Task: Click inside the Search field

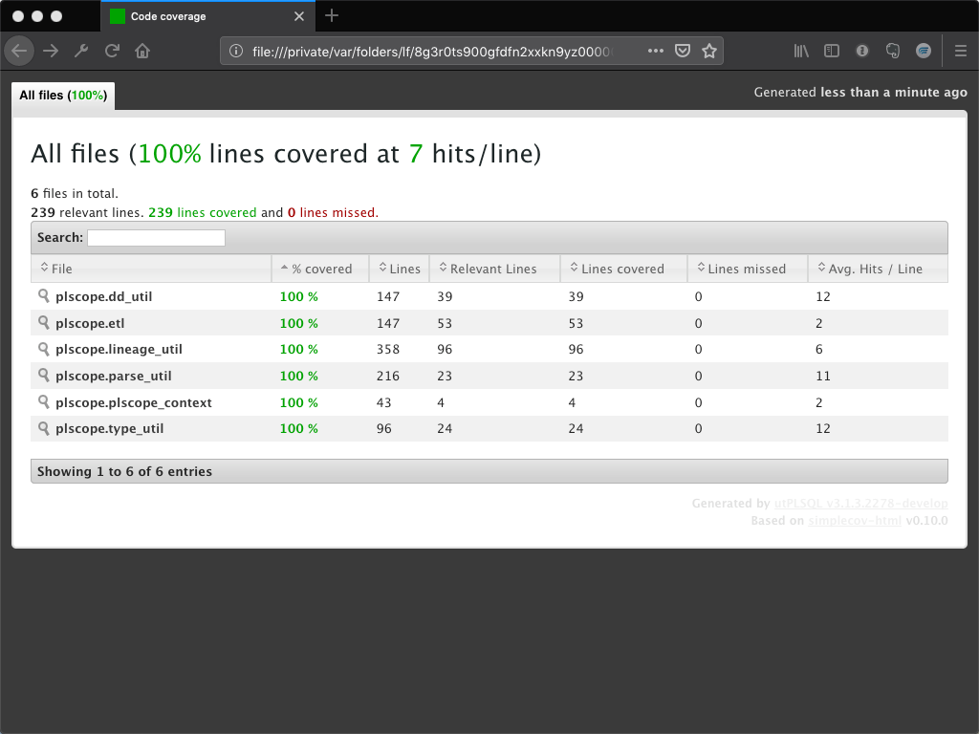Action: point(156,237)
